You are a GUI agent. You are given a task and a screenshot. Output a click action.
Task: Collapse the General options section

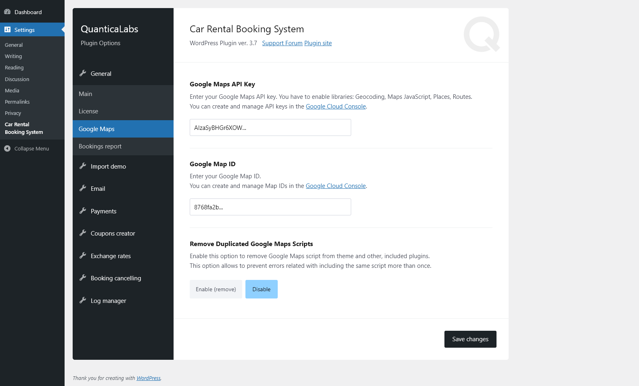101,74
